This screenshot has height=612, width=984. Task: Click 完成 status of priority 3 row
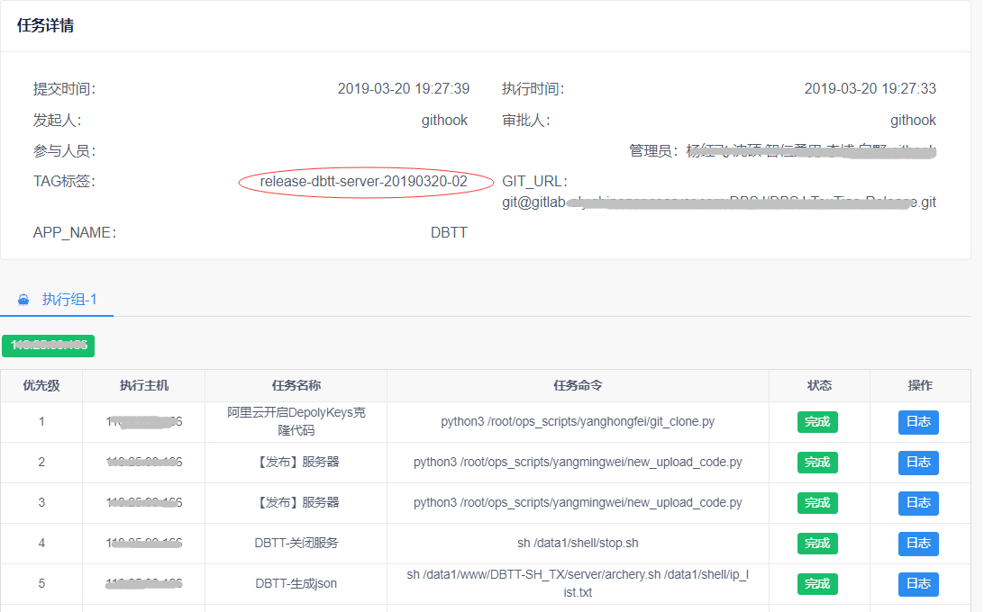tap(817, 503)
